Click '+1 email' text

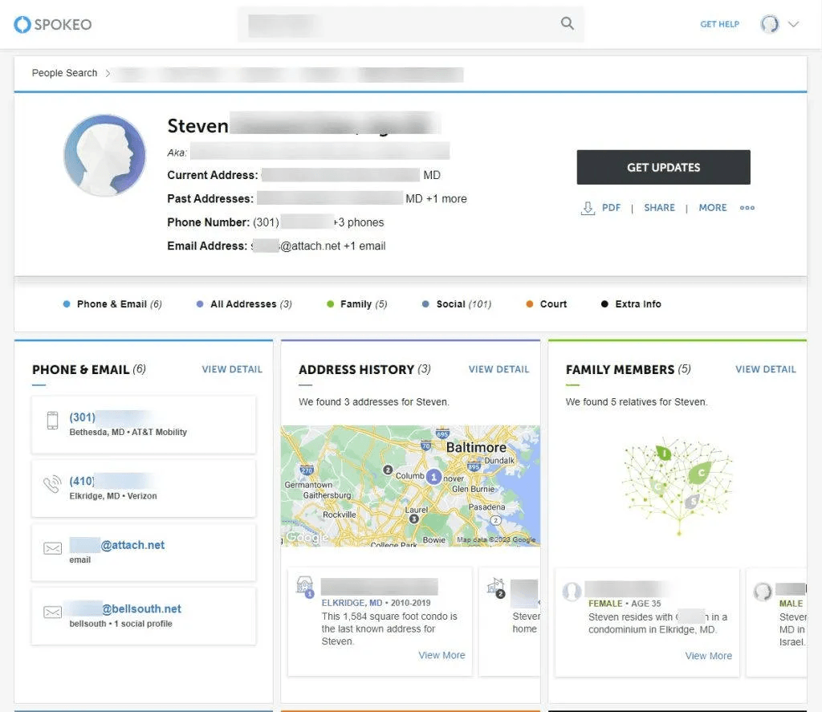[365, 246]
